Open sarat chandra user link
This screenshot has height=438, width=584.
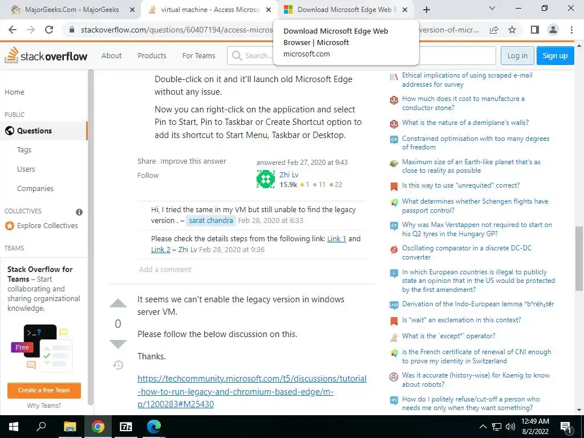coord(211,221)
